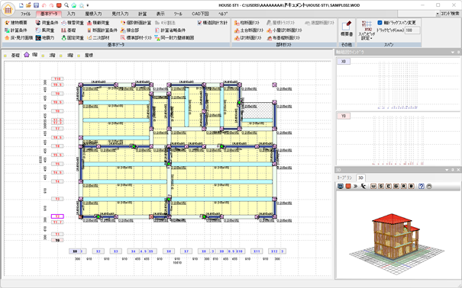Open 小屋ばり断面リスト roof beam list
The image size is (462, 288).
(284, 30)
